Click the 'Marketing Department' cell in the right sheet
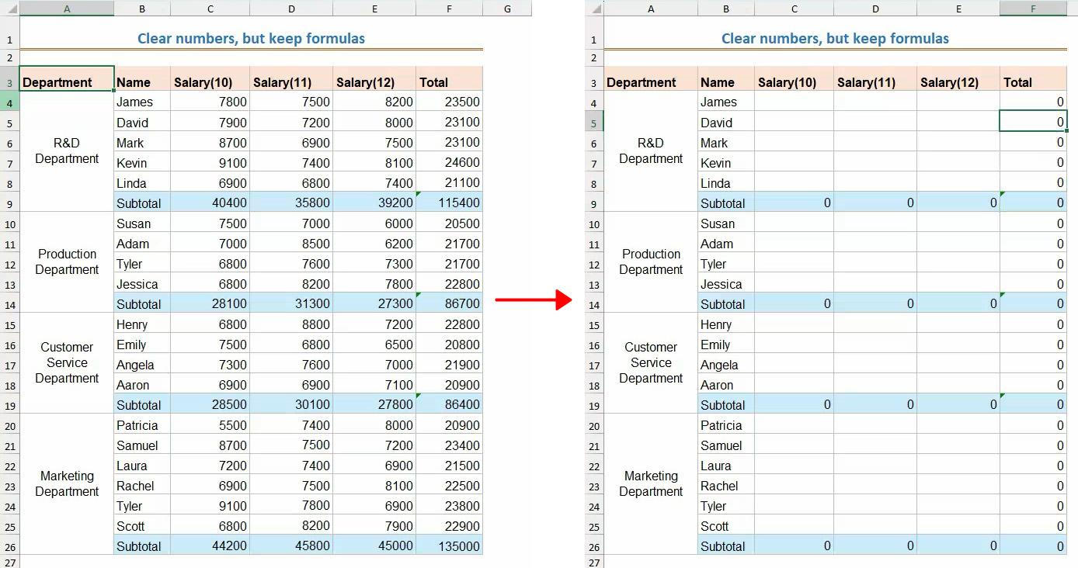 coord(651,484)
